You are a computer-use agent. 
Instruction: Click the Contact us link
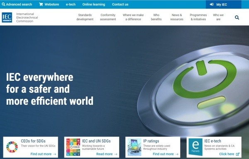120,5
